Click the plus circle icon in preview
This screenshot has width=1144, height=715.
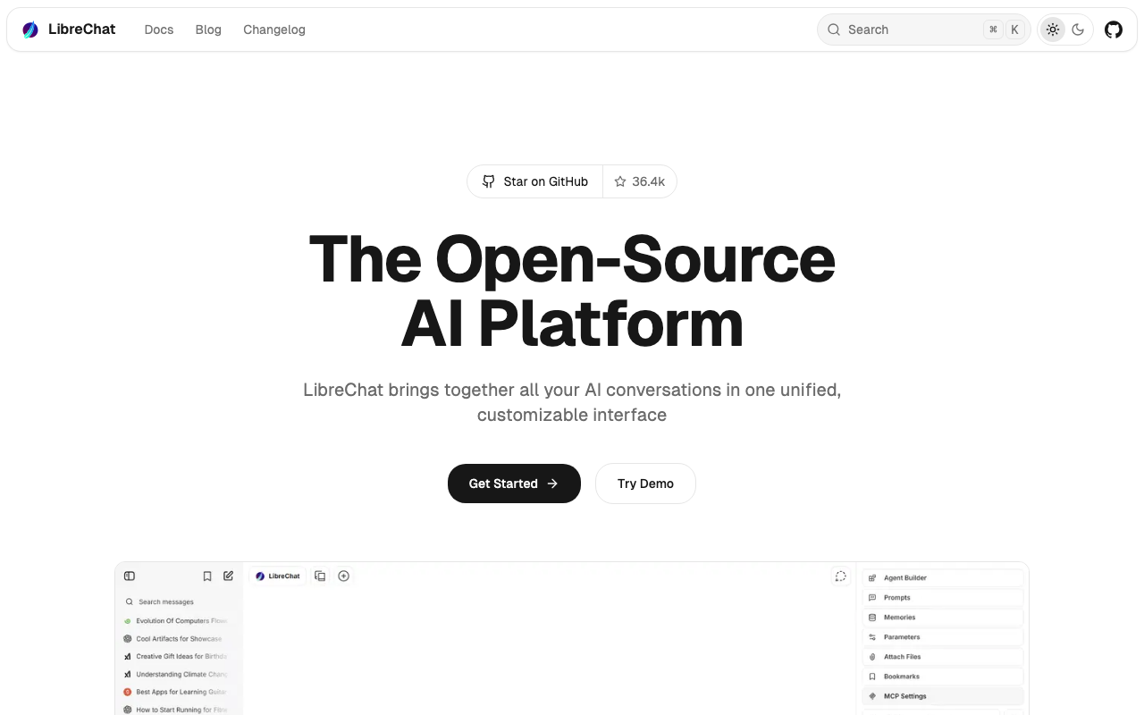point(344,576)
